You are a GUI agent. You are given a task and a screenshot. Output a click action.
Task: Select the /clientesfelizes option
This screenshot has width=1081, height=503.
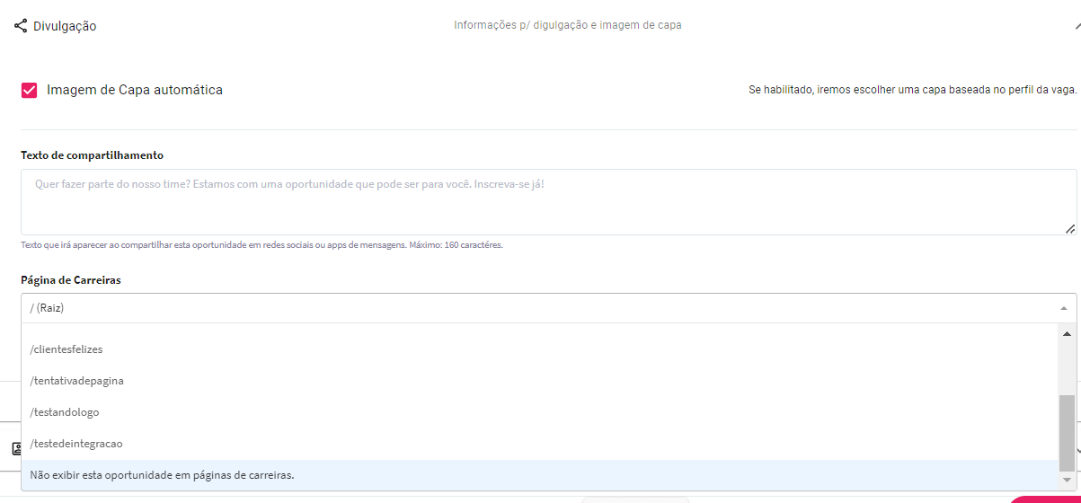click(540, 349)
